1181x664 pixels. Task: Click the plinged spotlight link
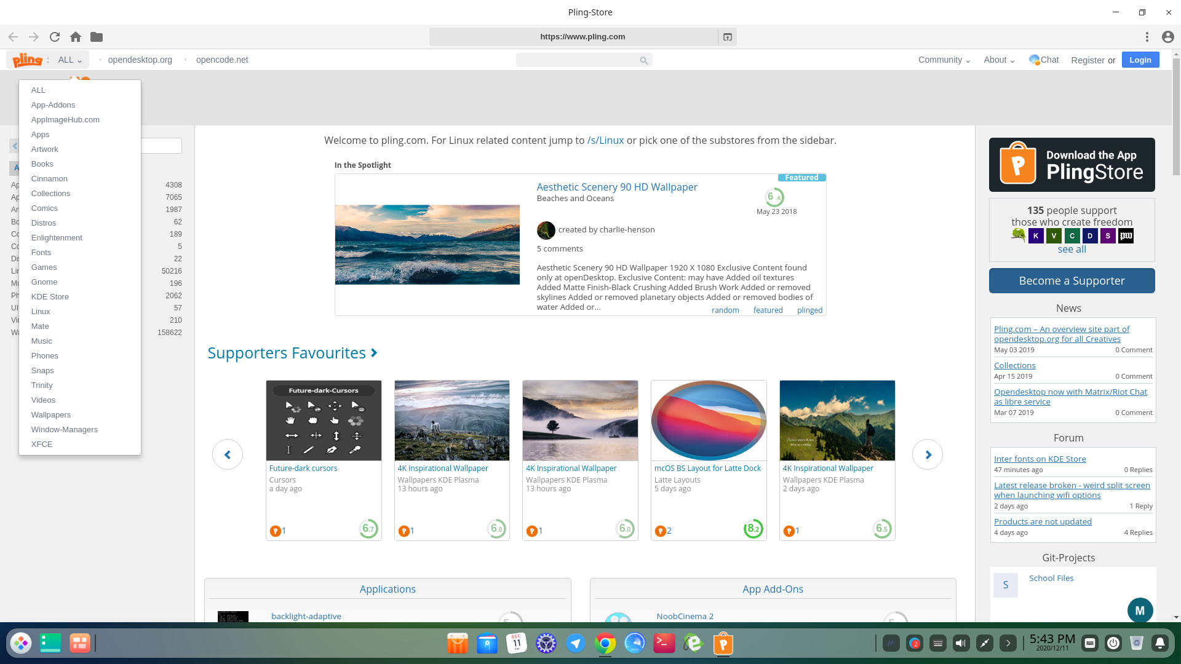[x=809, y=310]
